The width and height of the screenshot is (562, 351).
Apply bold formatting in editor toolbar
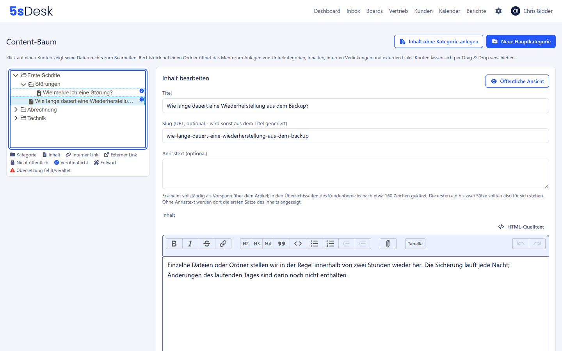[174, 244]
